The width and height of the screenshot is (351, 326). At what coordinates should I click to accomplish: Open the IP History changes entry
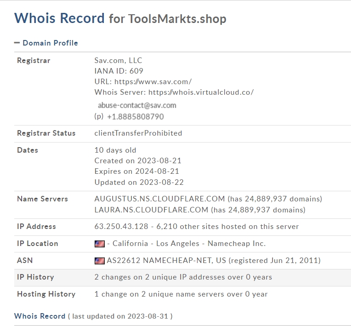[183, 277]
